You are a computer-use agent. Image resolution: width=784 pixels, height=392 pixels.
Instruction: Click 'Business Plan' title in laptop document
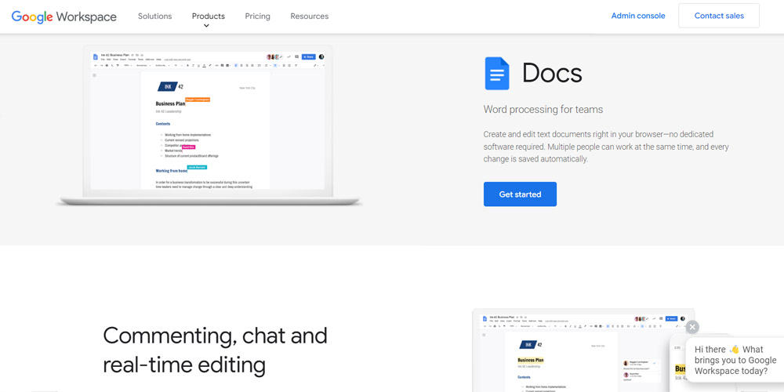(x=170, y=104)
